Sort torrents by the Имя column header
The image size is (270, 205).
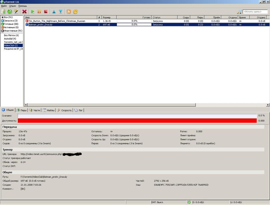tap(61, 17)
